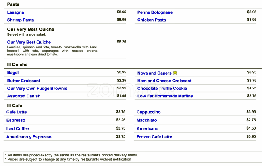Viewport: 262px width, 166px height.
Task: Click on Butter Croissant
Action: [x=23, y=81]
